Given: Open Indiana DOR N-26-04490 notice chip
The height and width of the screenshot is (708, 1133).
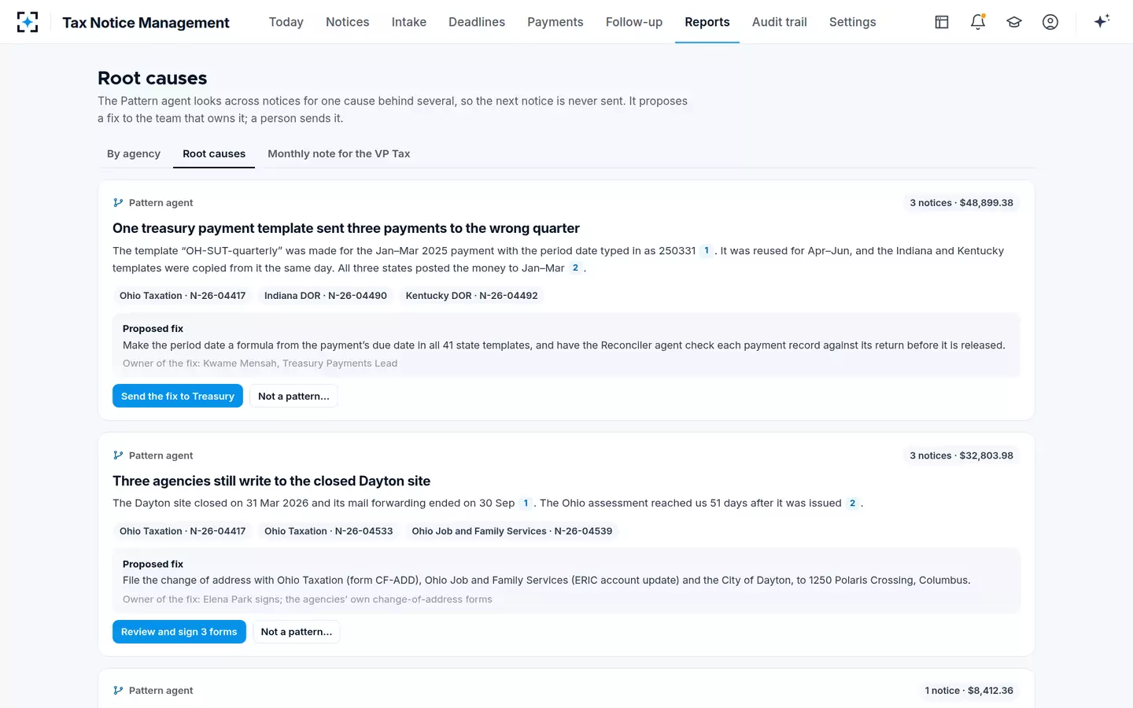Looking at the screenshot, I should click(326, 296).
